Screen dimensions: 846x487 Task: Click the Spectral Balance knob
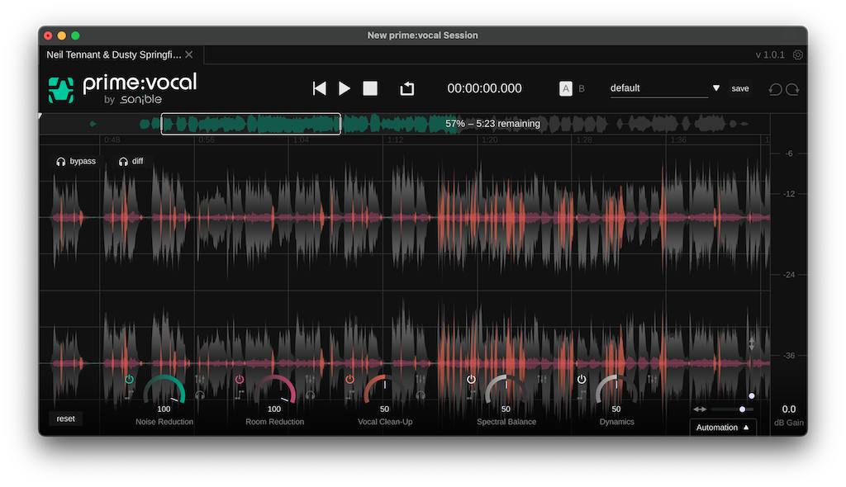click(x=506, y=390)
